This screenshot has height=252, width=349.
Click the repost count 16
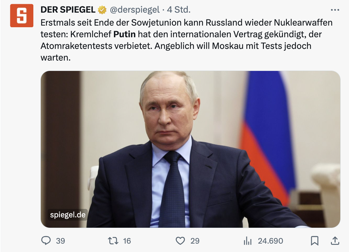pyautogui.click(x=127, y=241)
